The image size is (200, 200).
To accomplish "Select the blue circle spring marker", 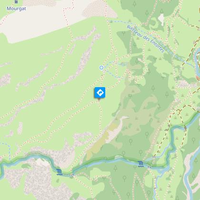I will pos(101,68).
